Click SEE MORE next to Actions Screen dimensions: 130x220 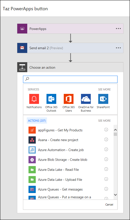pos(104,121)
